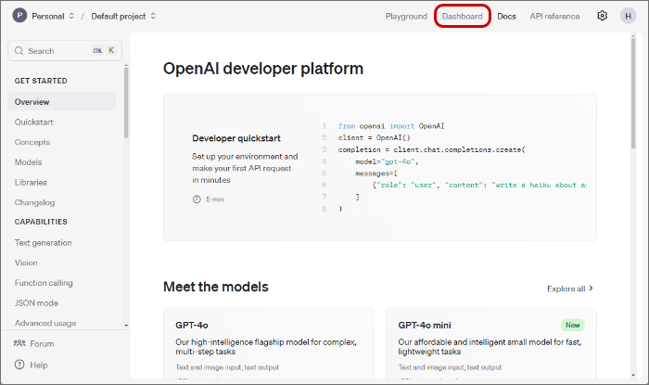Click the main page vertical scrollbar thumb
Screen dimensions: 649x385
pos(633,93)
